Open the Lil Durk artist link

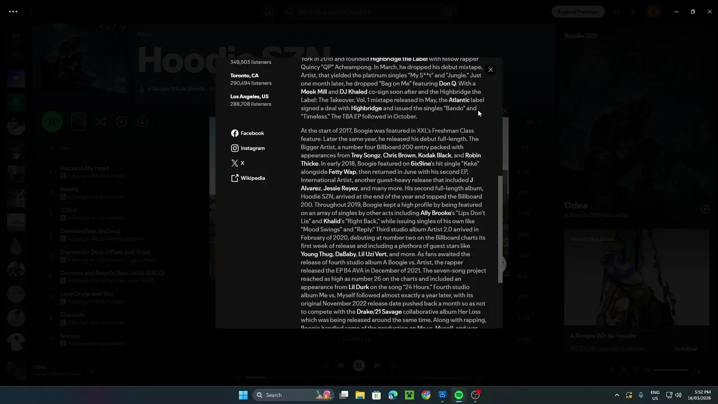click(x=358, y=287)
